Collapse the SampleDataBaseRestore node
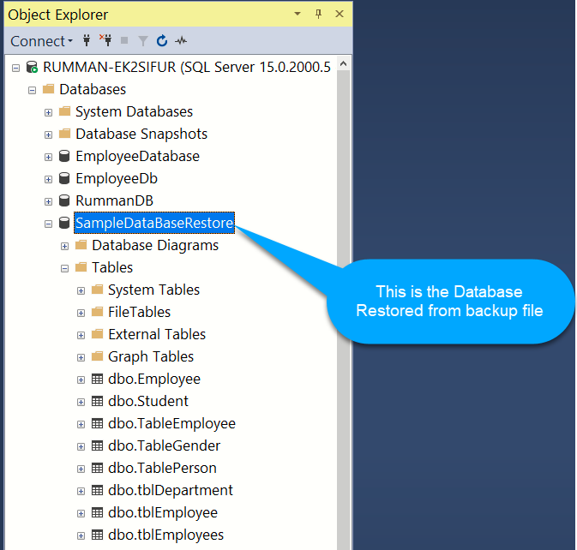577x550 pixels. [x=48, y=224]
